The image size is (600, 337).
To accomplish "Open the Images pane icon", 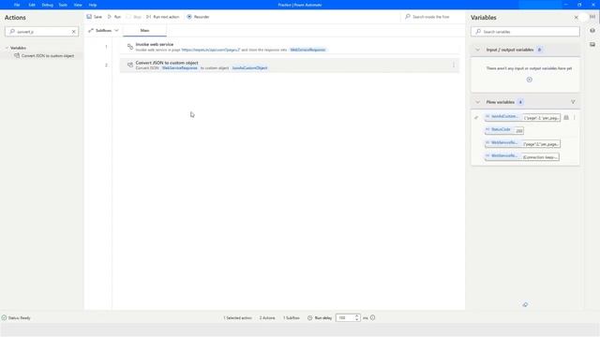I will click(592, 44).
